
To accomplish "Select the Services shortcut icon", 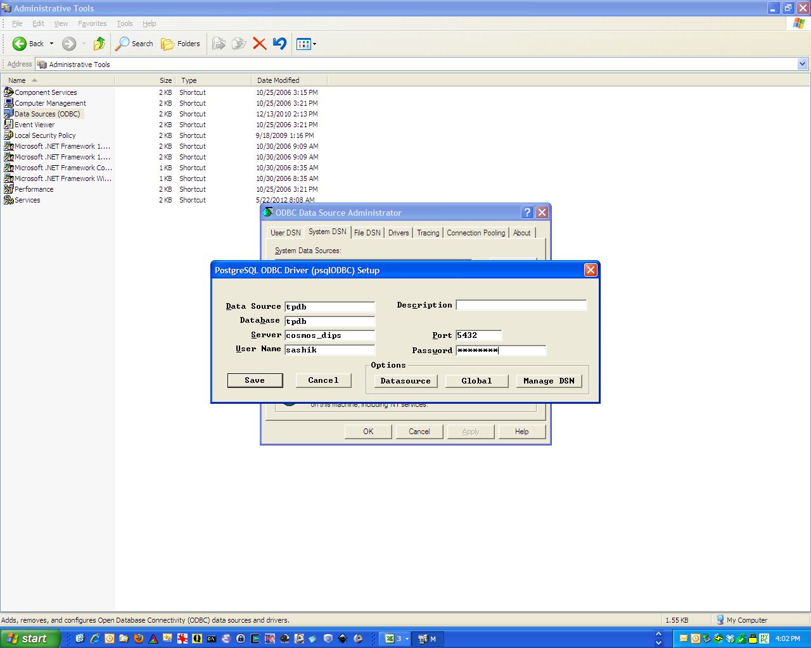I will click(9, 200).
